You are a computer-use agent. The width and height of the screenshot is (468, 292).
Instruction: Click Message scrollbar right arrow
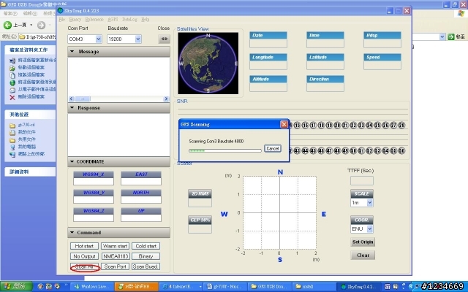(166, 99)
